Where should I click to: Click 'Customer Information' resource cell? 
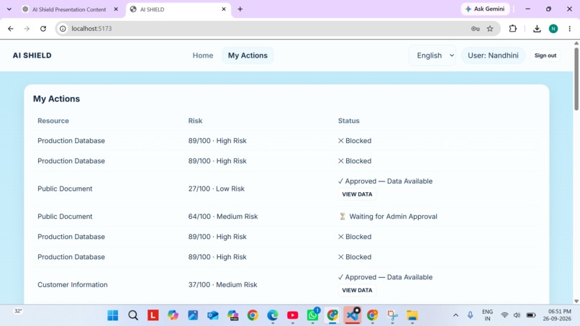[73, 284]
